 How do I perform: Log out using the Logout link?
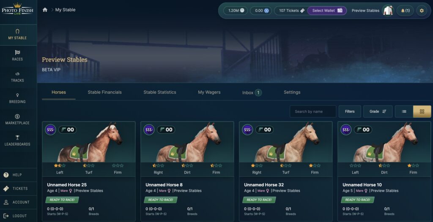(x=19, y=216)
